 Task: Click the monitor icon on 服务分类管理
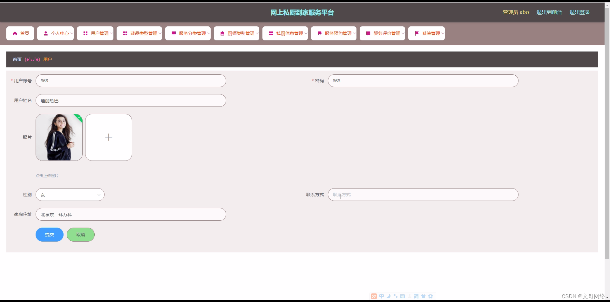173,33
